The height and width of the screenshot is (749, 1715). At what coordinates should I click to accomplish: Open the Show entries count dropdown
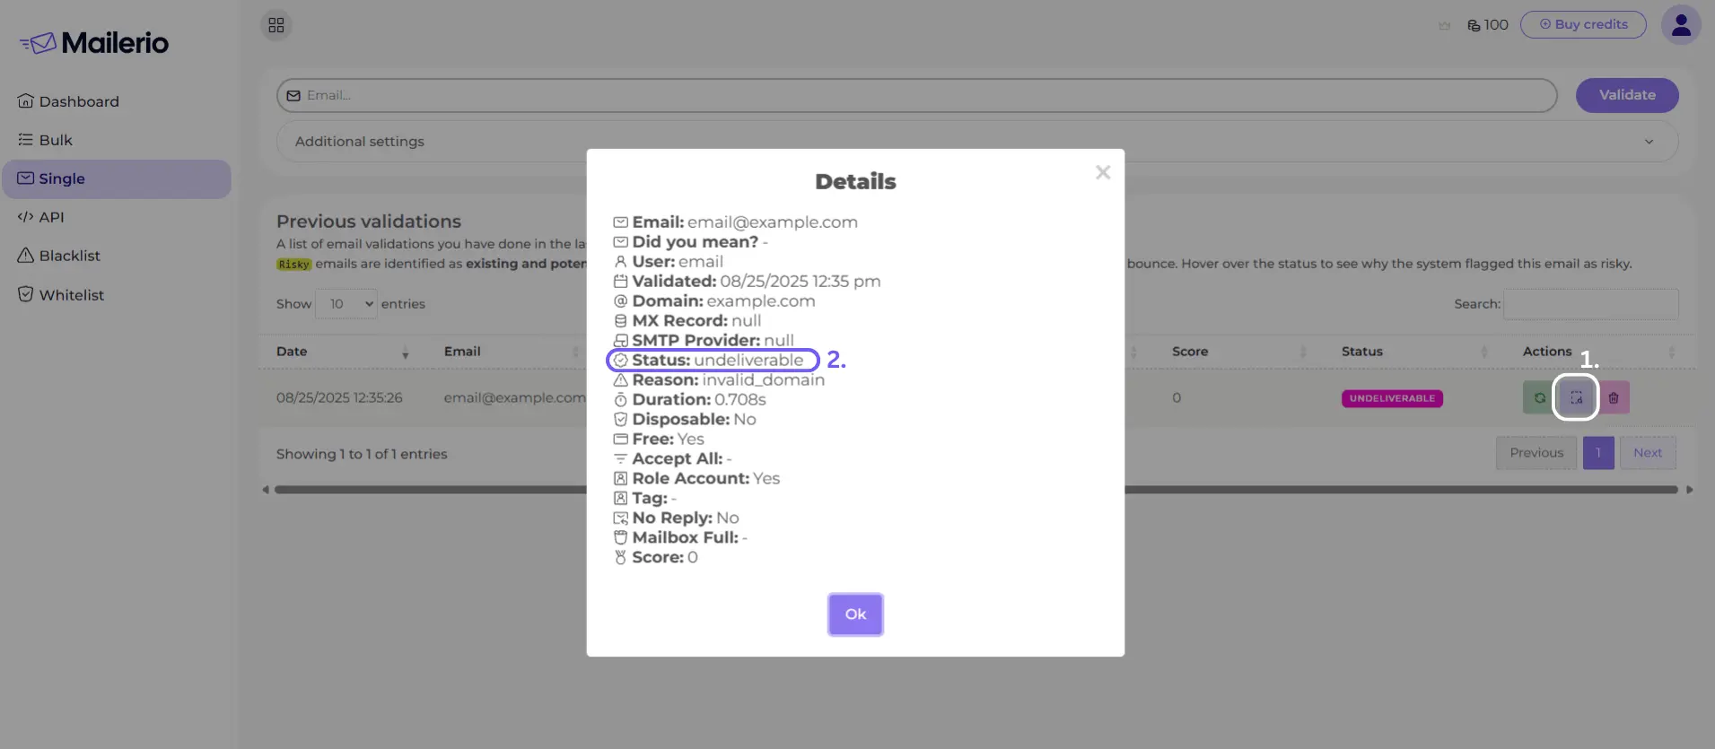(x=346, y=304)
